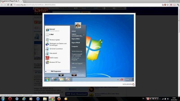Open the volume icon in the system tray
Screen dimensions: 180x101
168,99
